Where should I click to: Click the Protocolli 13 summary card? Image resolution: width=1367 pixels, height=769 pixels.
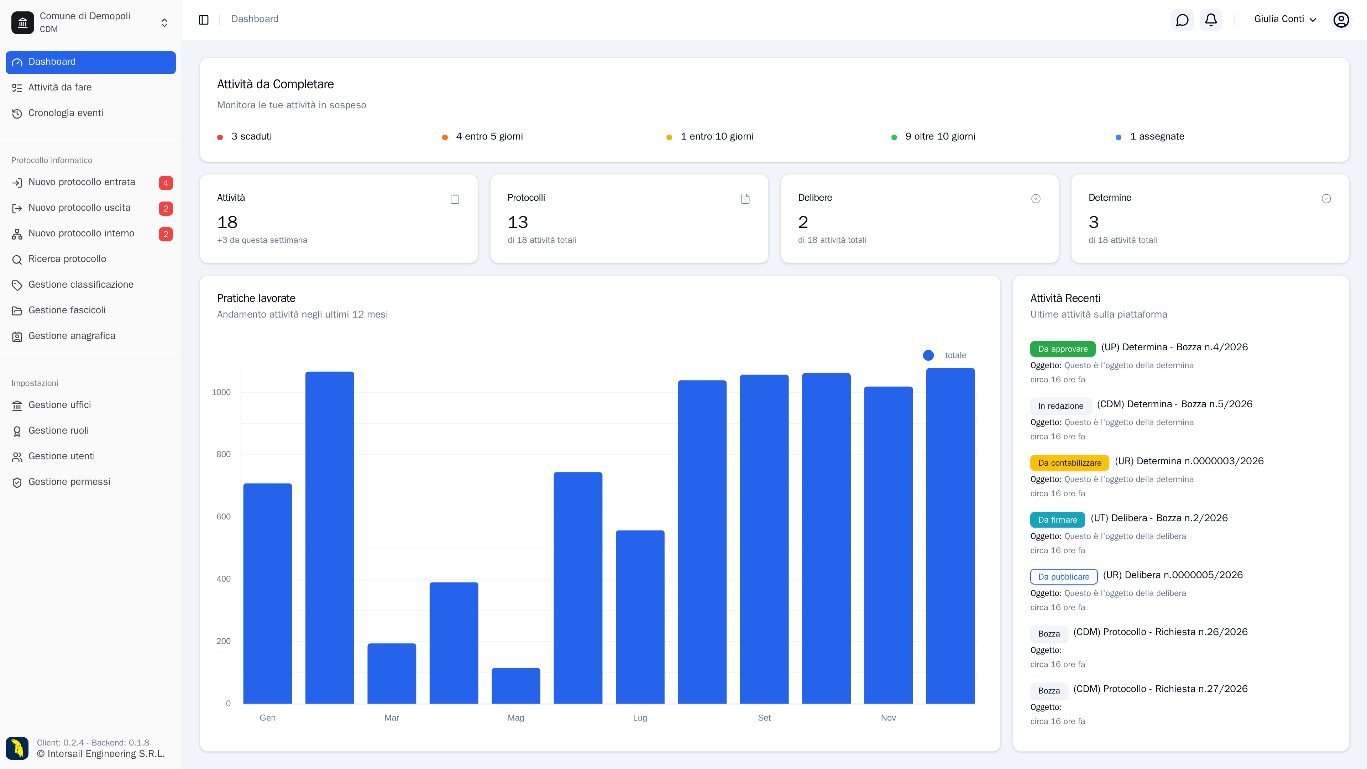coord(629,219)
